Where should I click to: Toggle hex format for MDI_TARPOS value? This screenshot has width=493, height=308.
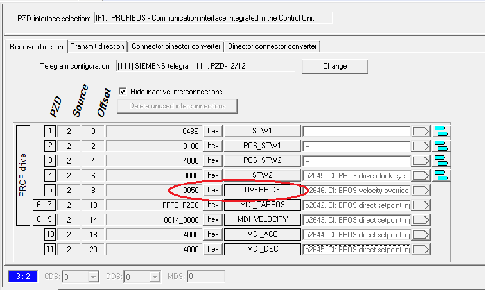pos(213,205)
